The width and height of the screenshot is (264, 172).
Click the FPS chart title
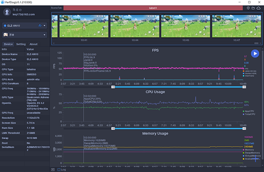(155, 50)
